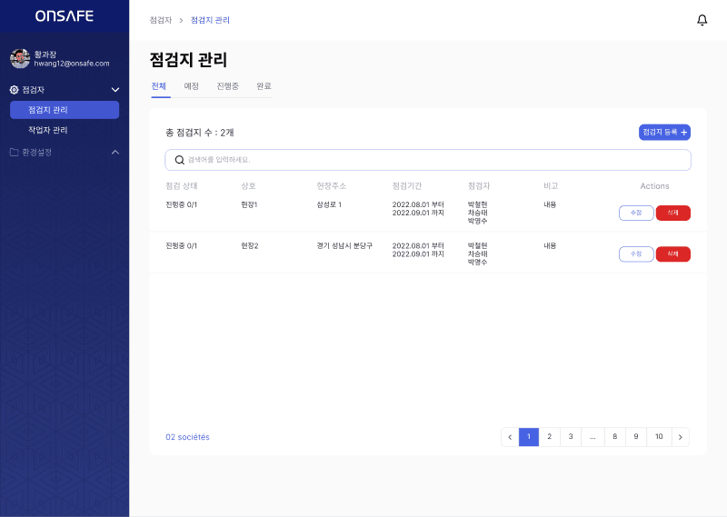The image size is (727, 517).
Task: Click the 점검지 등록 button
Action: (x=664, y=132)
